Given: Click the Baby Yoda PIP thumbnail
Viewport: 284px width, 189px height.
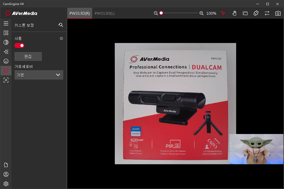Looking at the screenshot, I should tap(256, 149).
